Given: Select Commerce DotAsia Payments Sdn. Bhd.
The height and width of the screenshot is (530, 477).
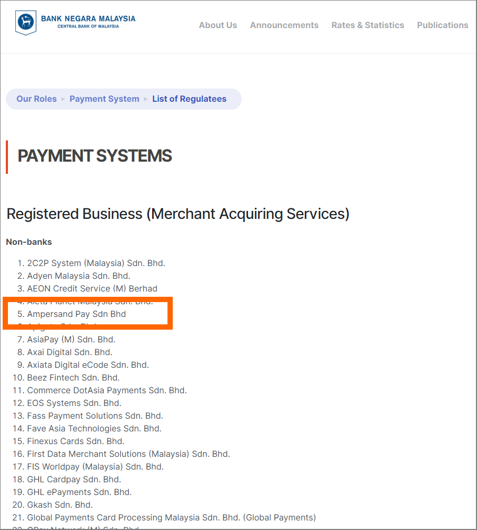Looking at the screenshot, I should pyautogui.click(x=107, y=391).
